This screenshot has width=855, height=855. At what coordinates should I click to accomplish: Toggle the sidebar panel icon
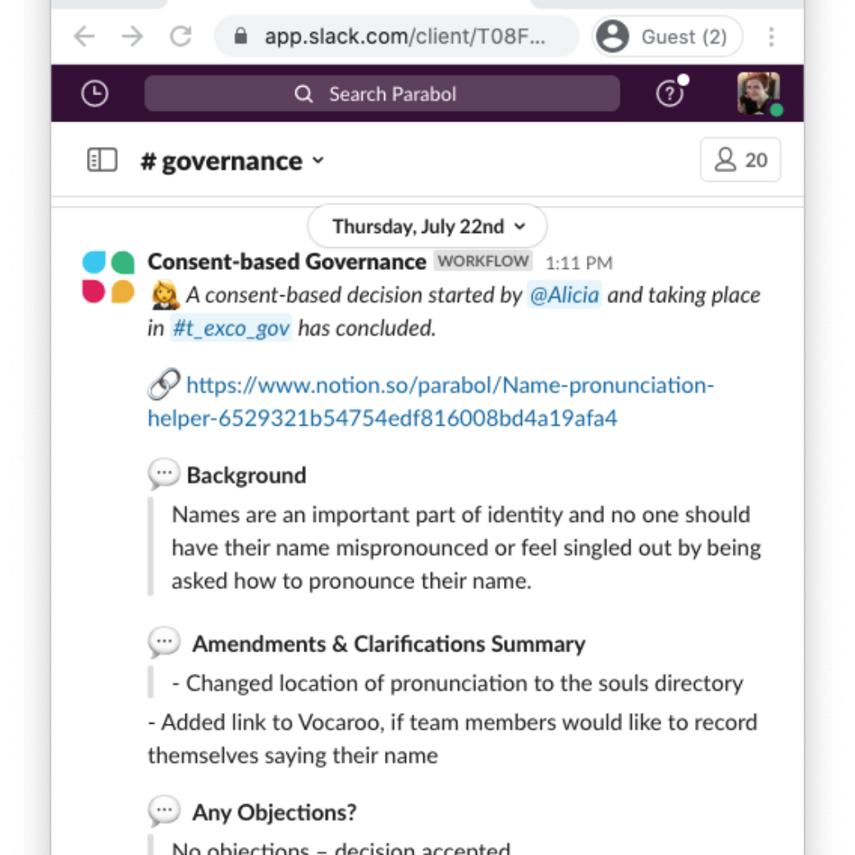click(103, 160)
